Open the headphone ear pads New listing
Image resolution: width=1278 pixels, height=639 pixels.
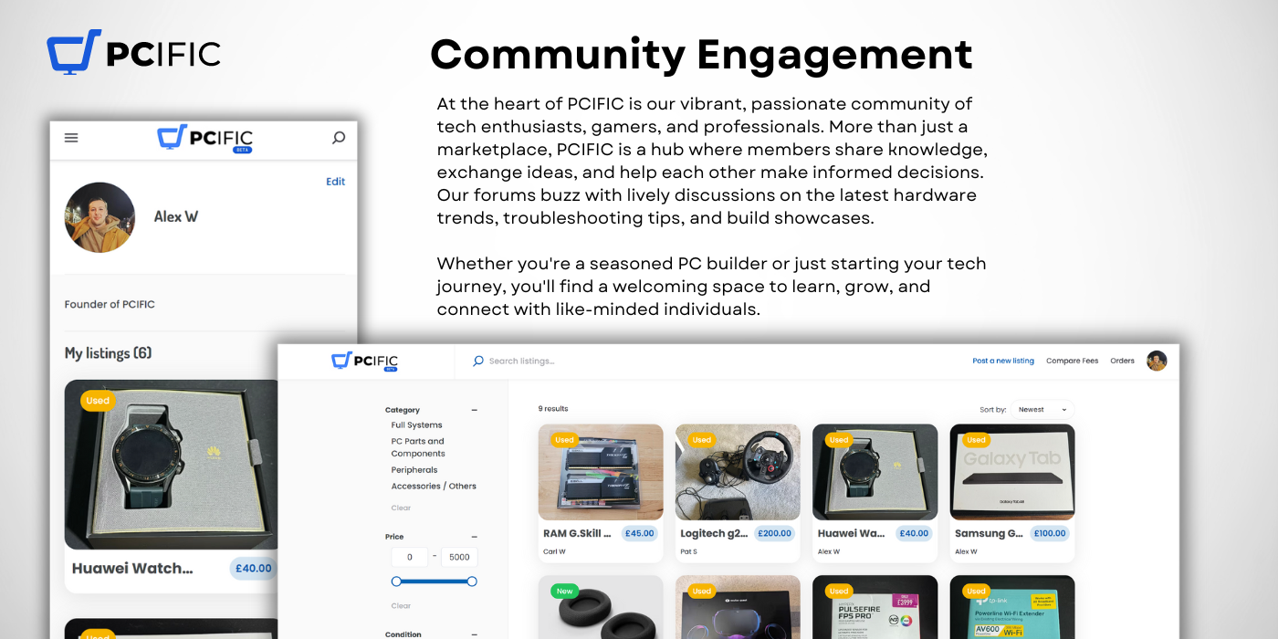(601, 607)
